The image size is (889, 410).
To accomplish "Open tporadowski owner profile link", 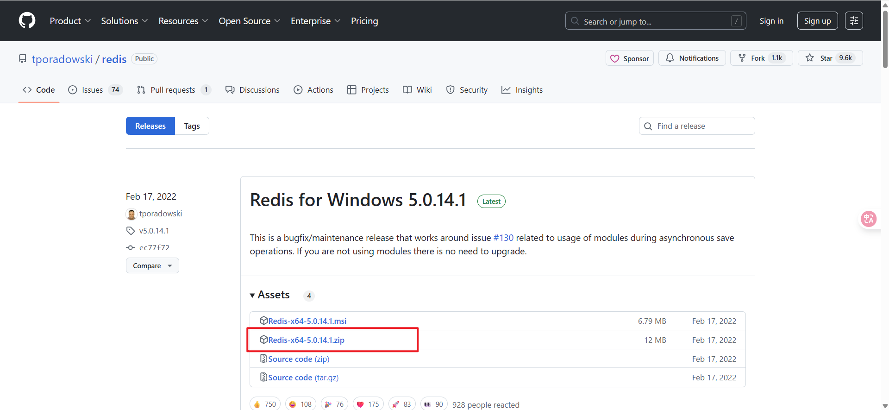I will pyautogui.click(x=62, y=59).
